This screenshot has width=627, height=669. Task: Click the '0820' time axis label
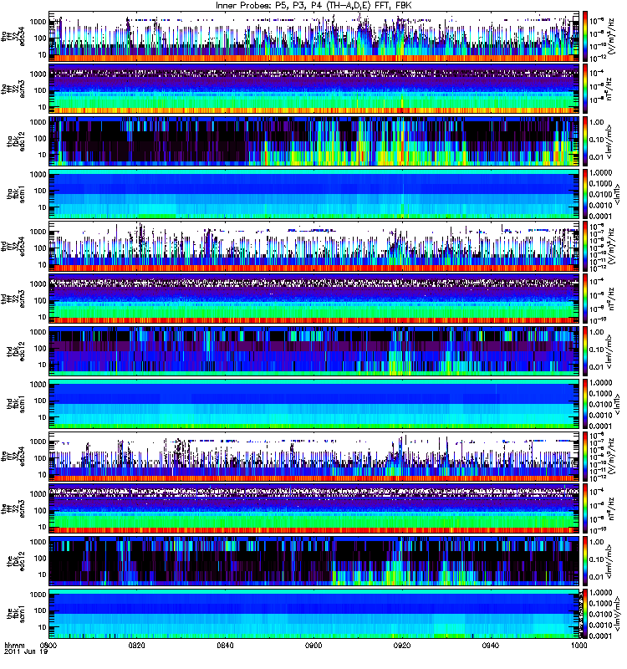click(136, 645)
